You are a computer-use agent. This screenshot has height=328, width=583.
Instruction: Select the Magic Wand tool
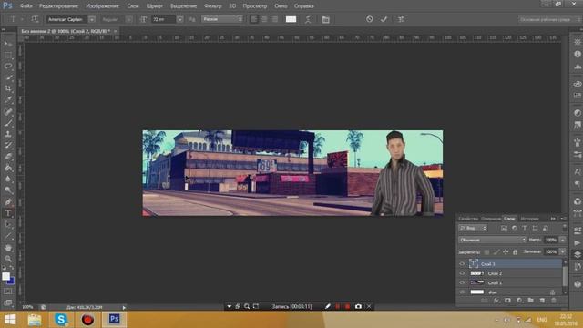point(8,77)
